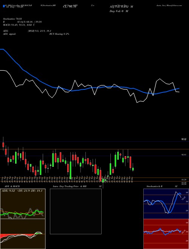Click the empty intraday trading price chart box
189x249 pixels.
[x=76, y=211]
